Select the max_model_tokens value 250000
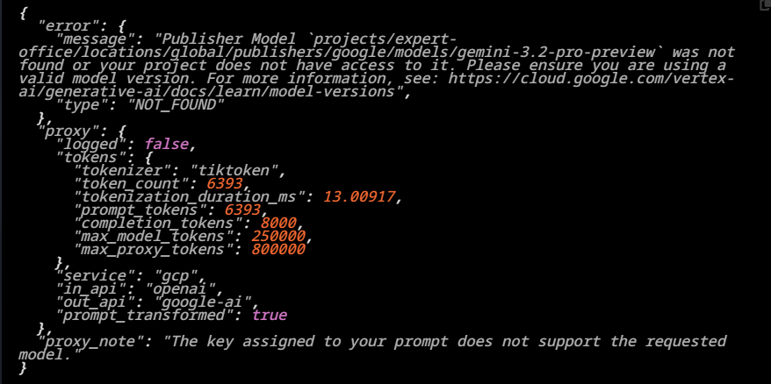771x384 pixels. 279,236
